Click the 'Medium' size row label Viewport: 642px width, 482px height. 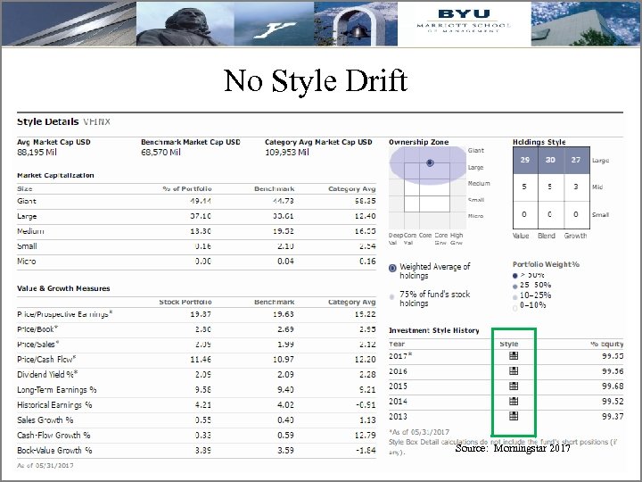(30, 231)
